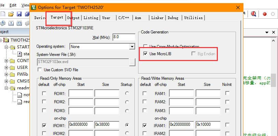Select the ROM3 Startup radio button
This screenshot has width=278, height=136.
point(127,111)
